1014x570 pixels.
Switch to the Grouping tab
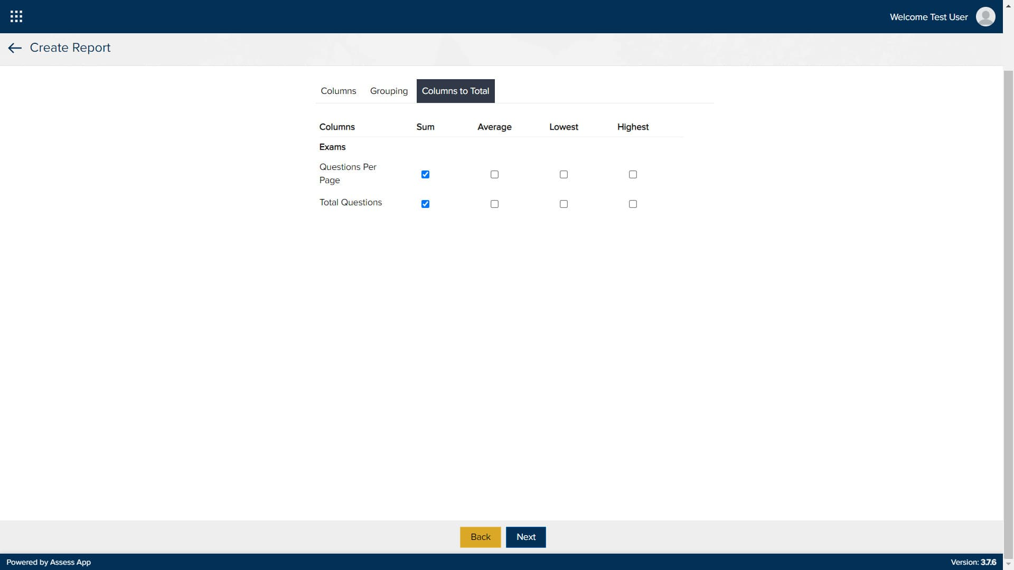coord(389,91)
